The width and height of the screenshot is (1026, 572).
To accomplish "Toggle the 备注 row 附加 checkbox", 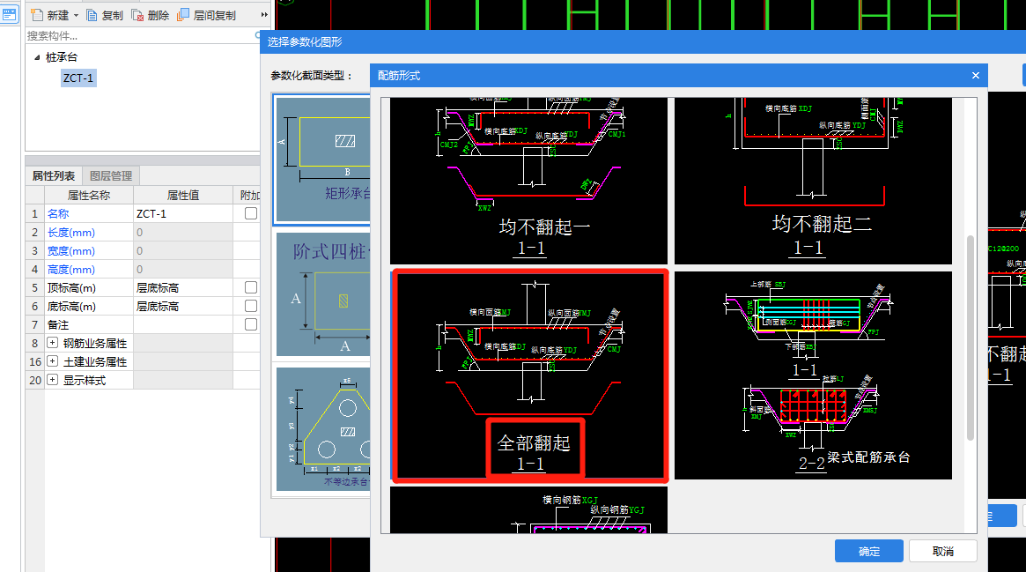I will pos(251,324).
